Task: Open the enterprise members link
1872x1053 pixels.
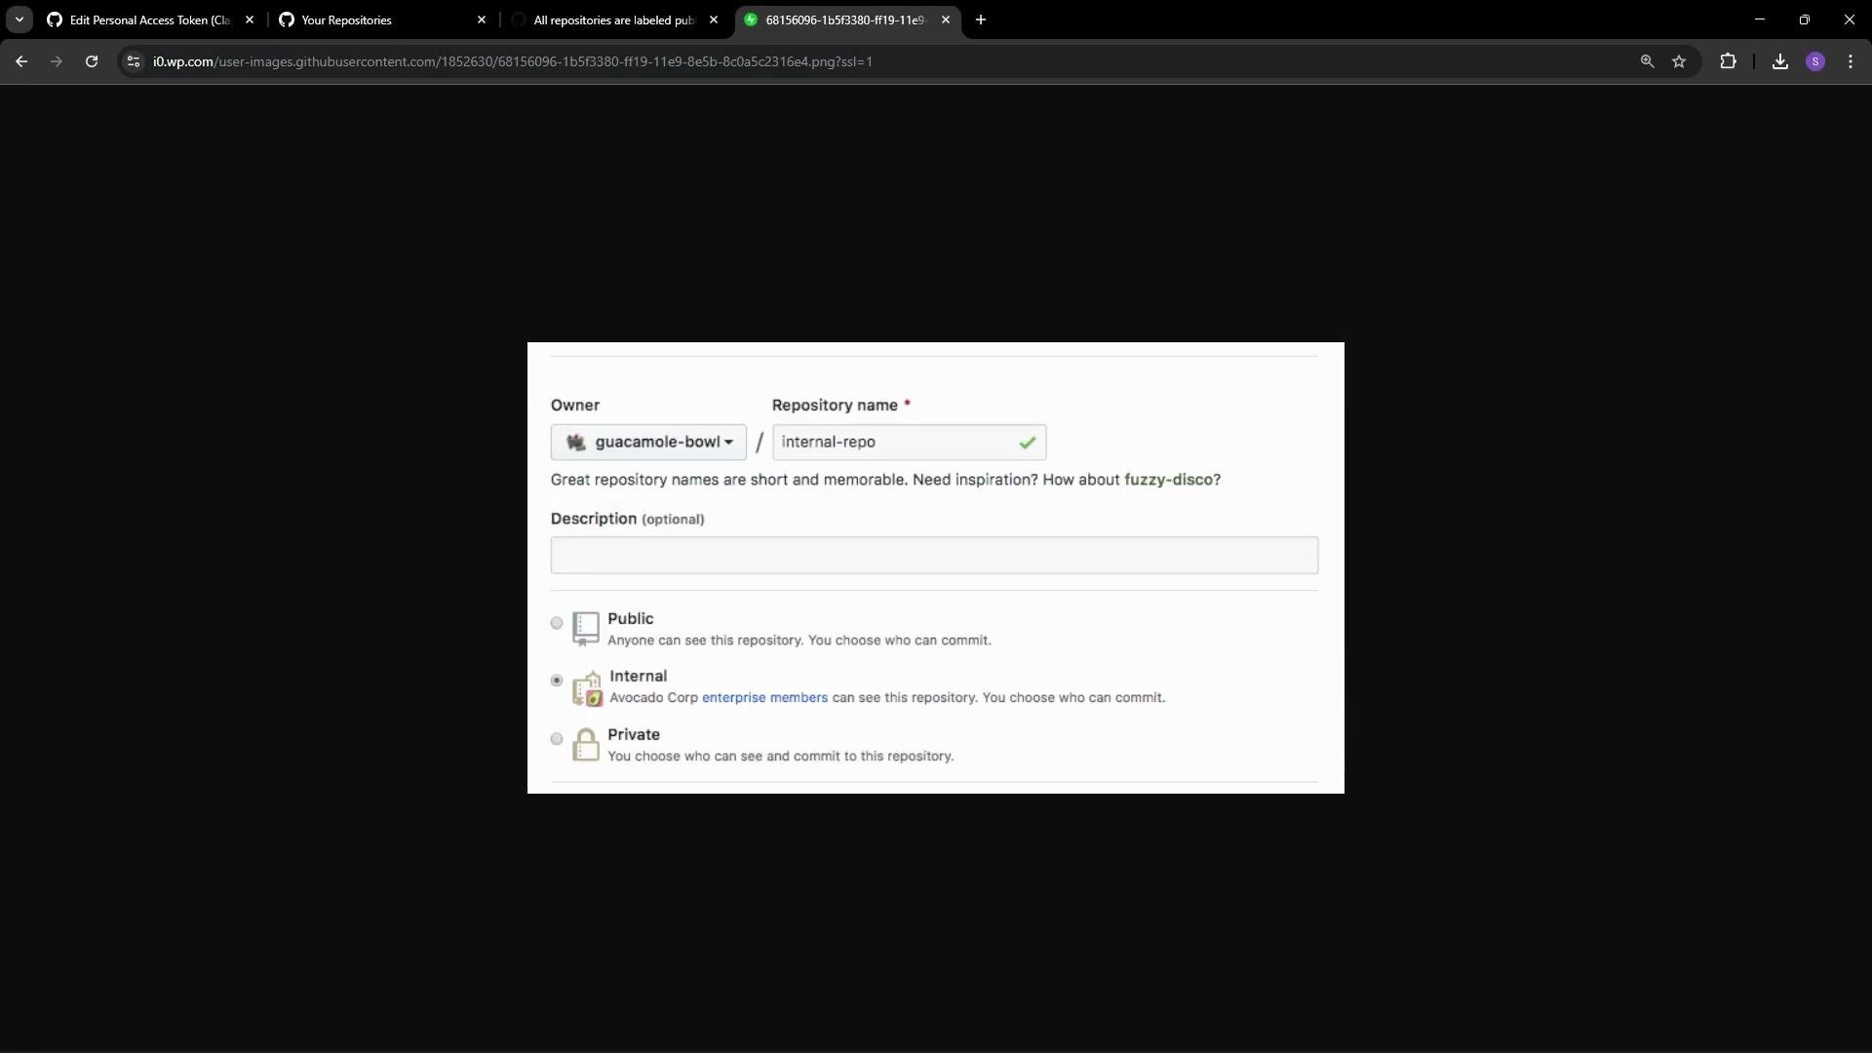Action: coord(764,698)
